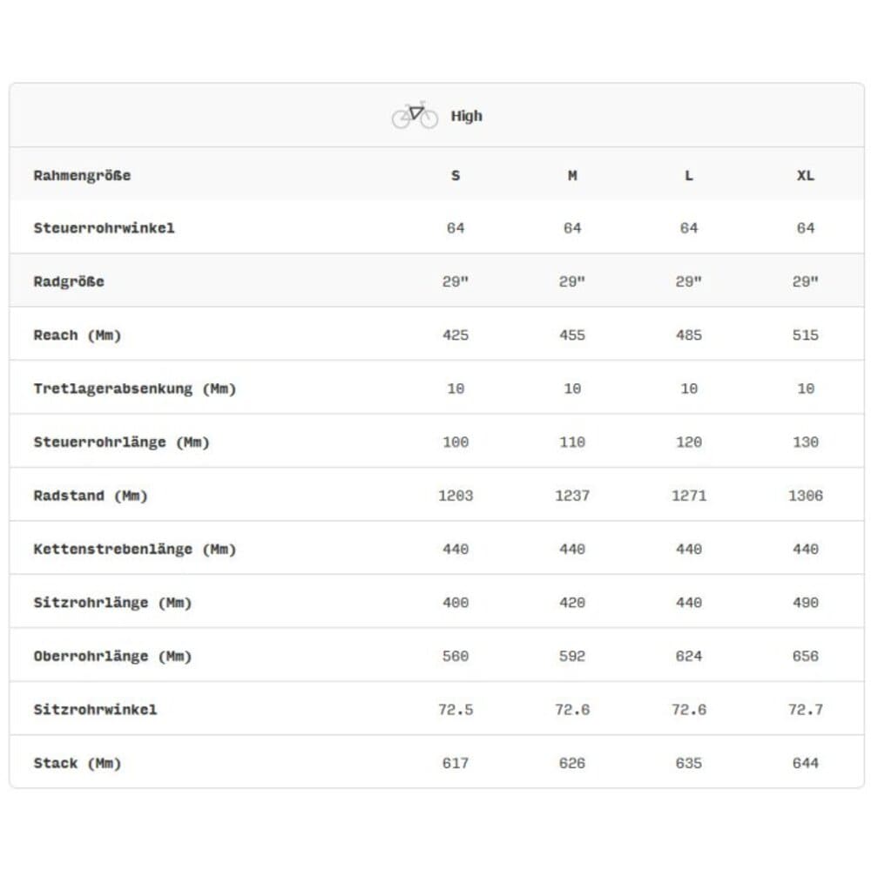Click the Radstand value 1203 for S

(456, 496)
